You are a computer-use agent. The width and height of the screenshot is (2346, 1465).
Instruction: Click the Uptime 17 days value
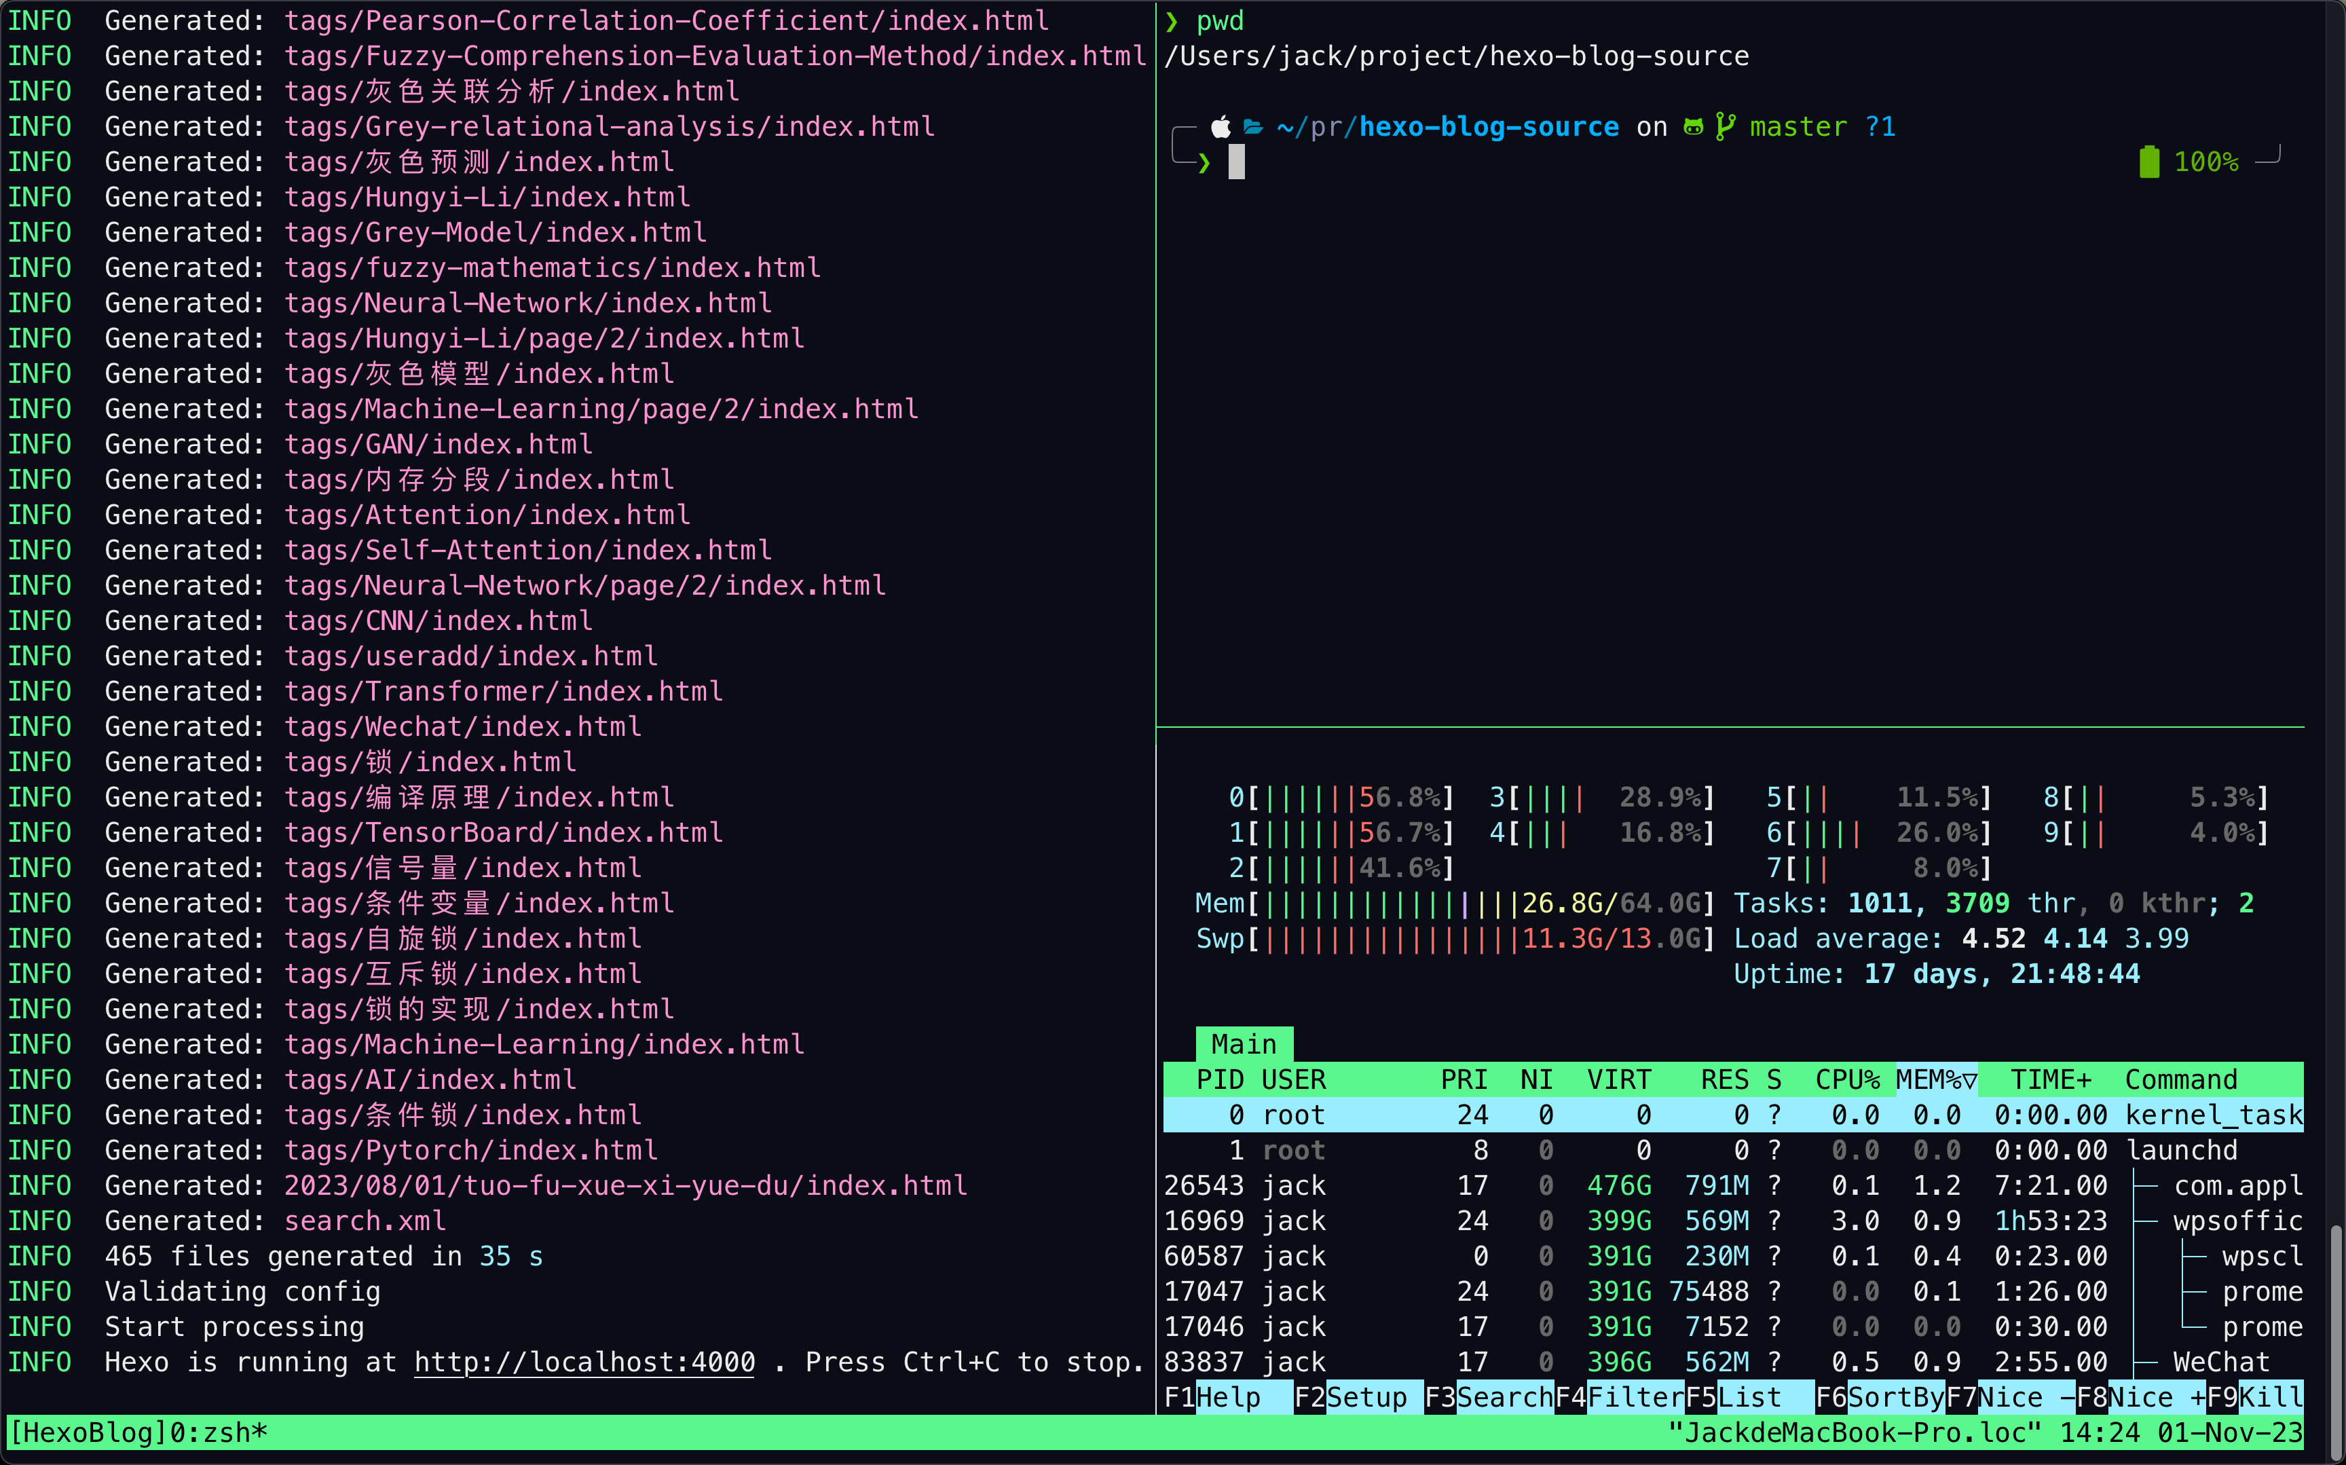pyautogui.click(x=2003, y=973)
